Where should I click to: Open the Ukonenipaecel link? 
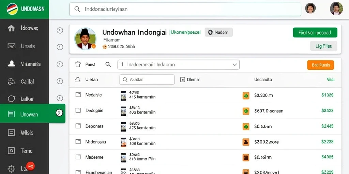pyautogui.click(x=185, y=32)
